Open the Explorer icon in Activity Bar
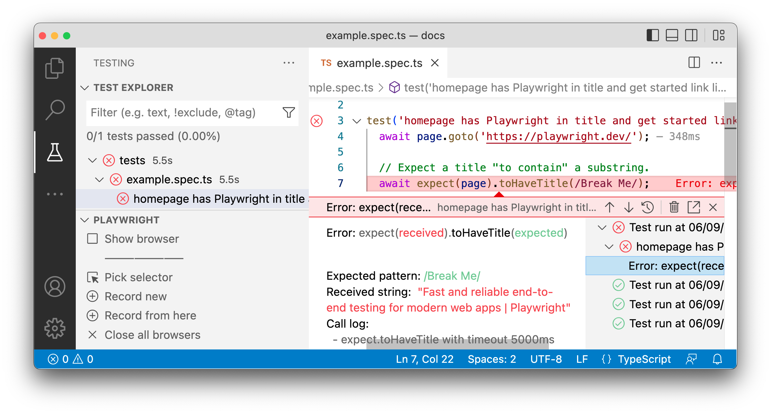Viewport: 771px width, 414px height. pos(55,68)
